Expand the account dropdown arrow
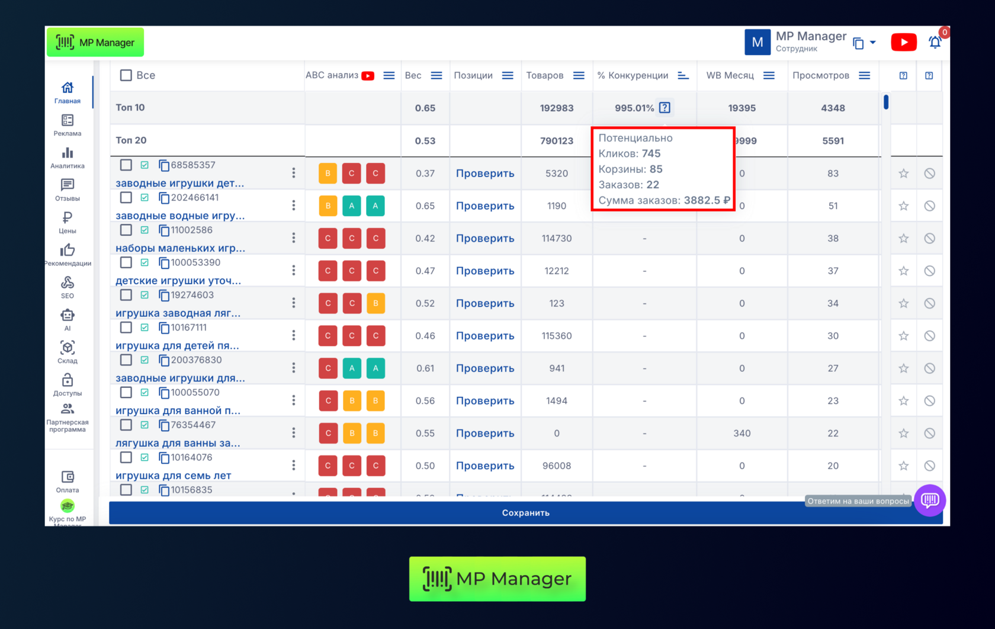 point(872,43)
